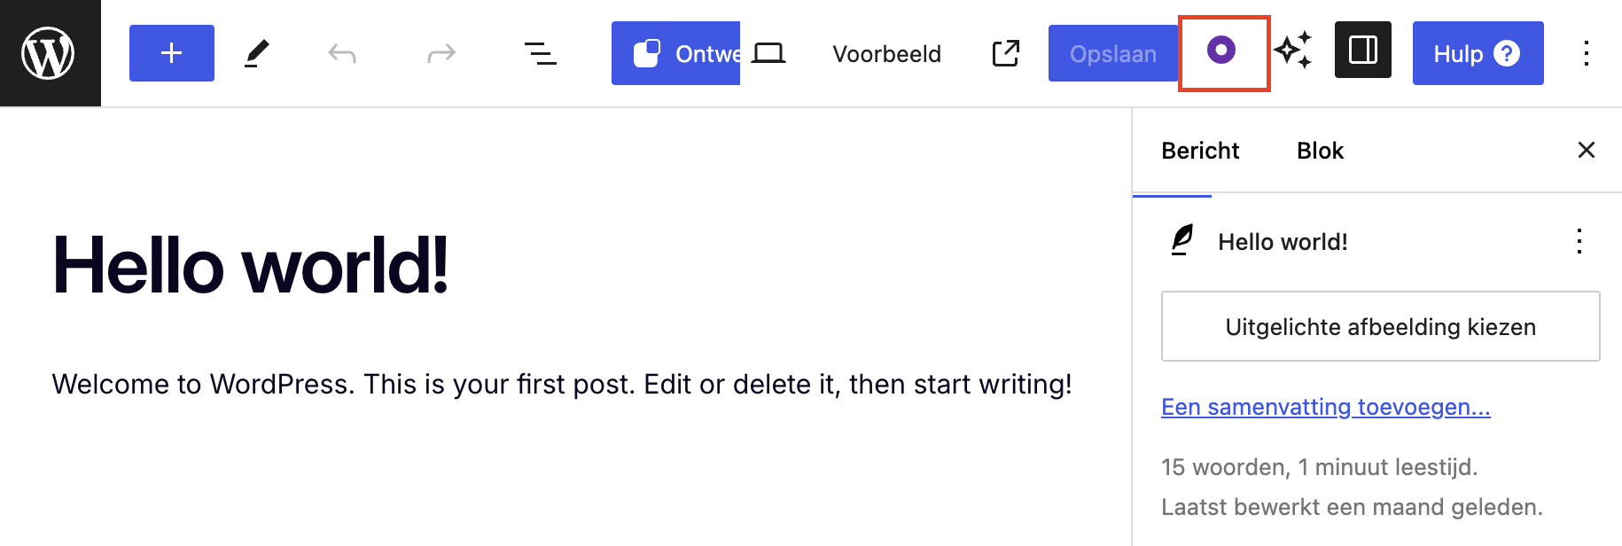Click Uitgelichte afbeelding kiezen button
The width and height of the screenshot is (1622, 546).
(1380, 326)
